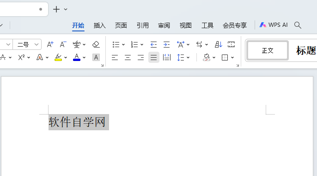Expand the highlight color dropdown arrow
This screenshot has width=317, height=176.
click(66, 58)
